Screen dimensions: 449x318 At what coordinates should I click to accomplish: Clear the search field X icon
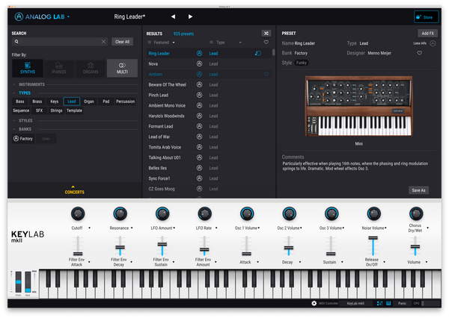click(104, 42)
